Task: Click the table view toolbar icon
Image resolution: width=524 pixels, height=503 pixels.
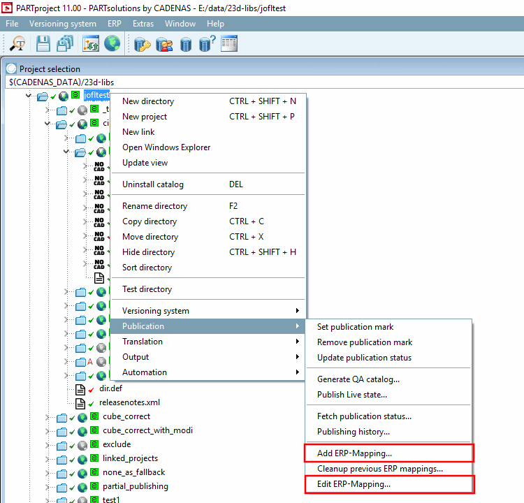Action: [229, 43]
